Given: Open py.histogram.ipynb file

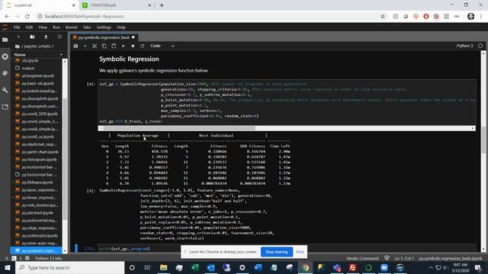Looking at the screenshot, I should pyautogui.click(x=39, y=159).
